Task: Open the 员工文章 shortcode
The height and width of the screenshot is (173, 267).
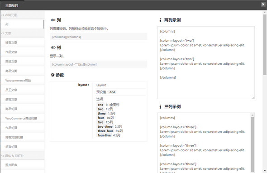Action: pyautogui.click(x=23, y=90)
